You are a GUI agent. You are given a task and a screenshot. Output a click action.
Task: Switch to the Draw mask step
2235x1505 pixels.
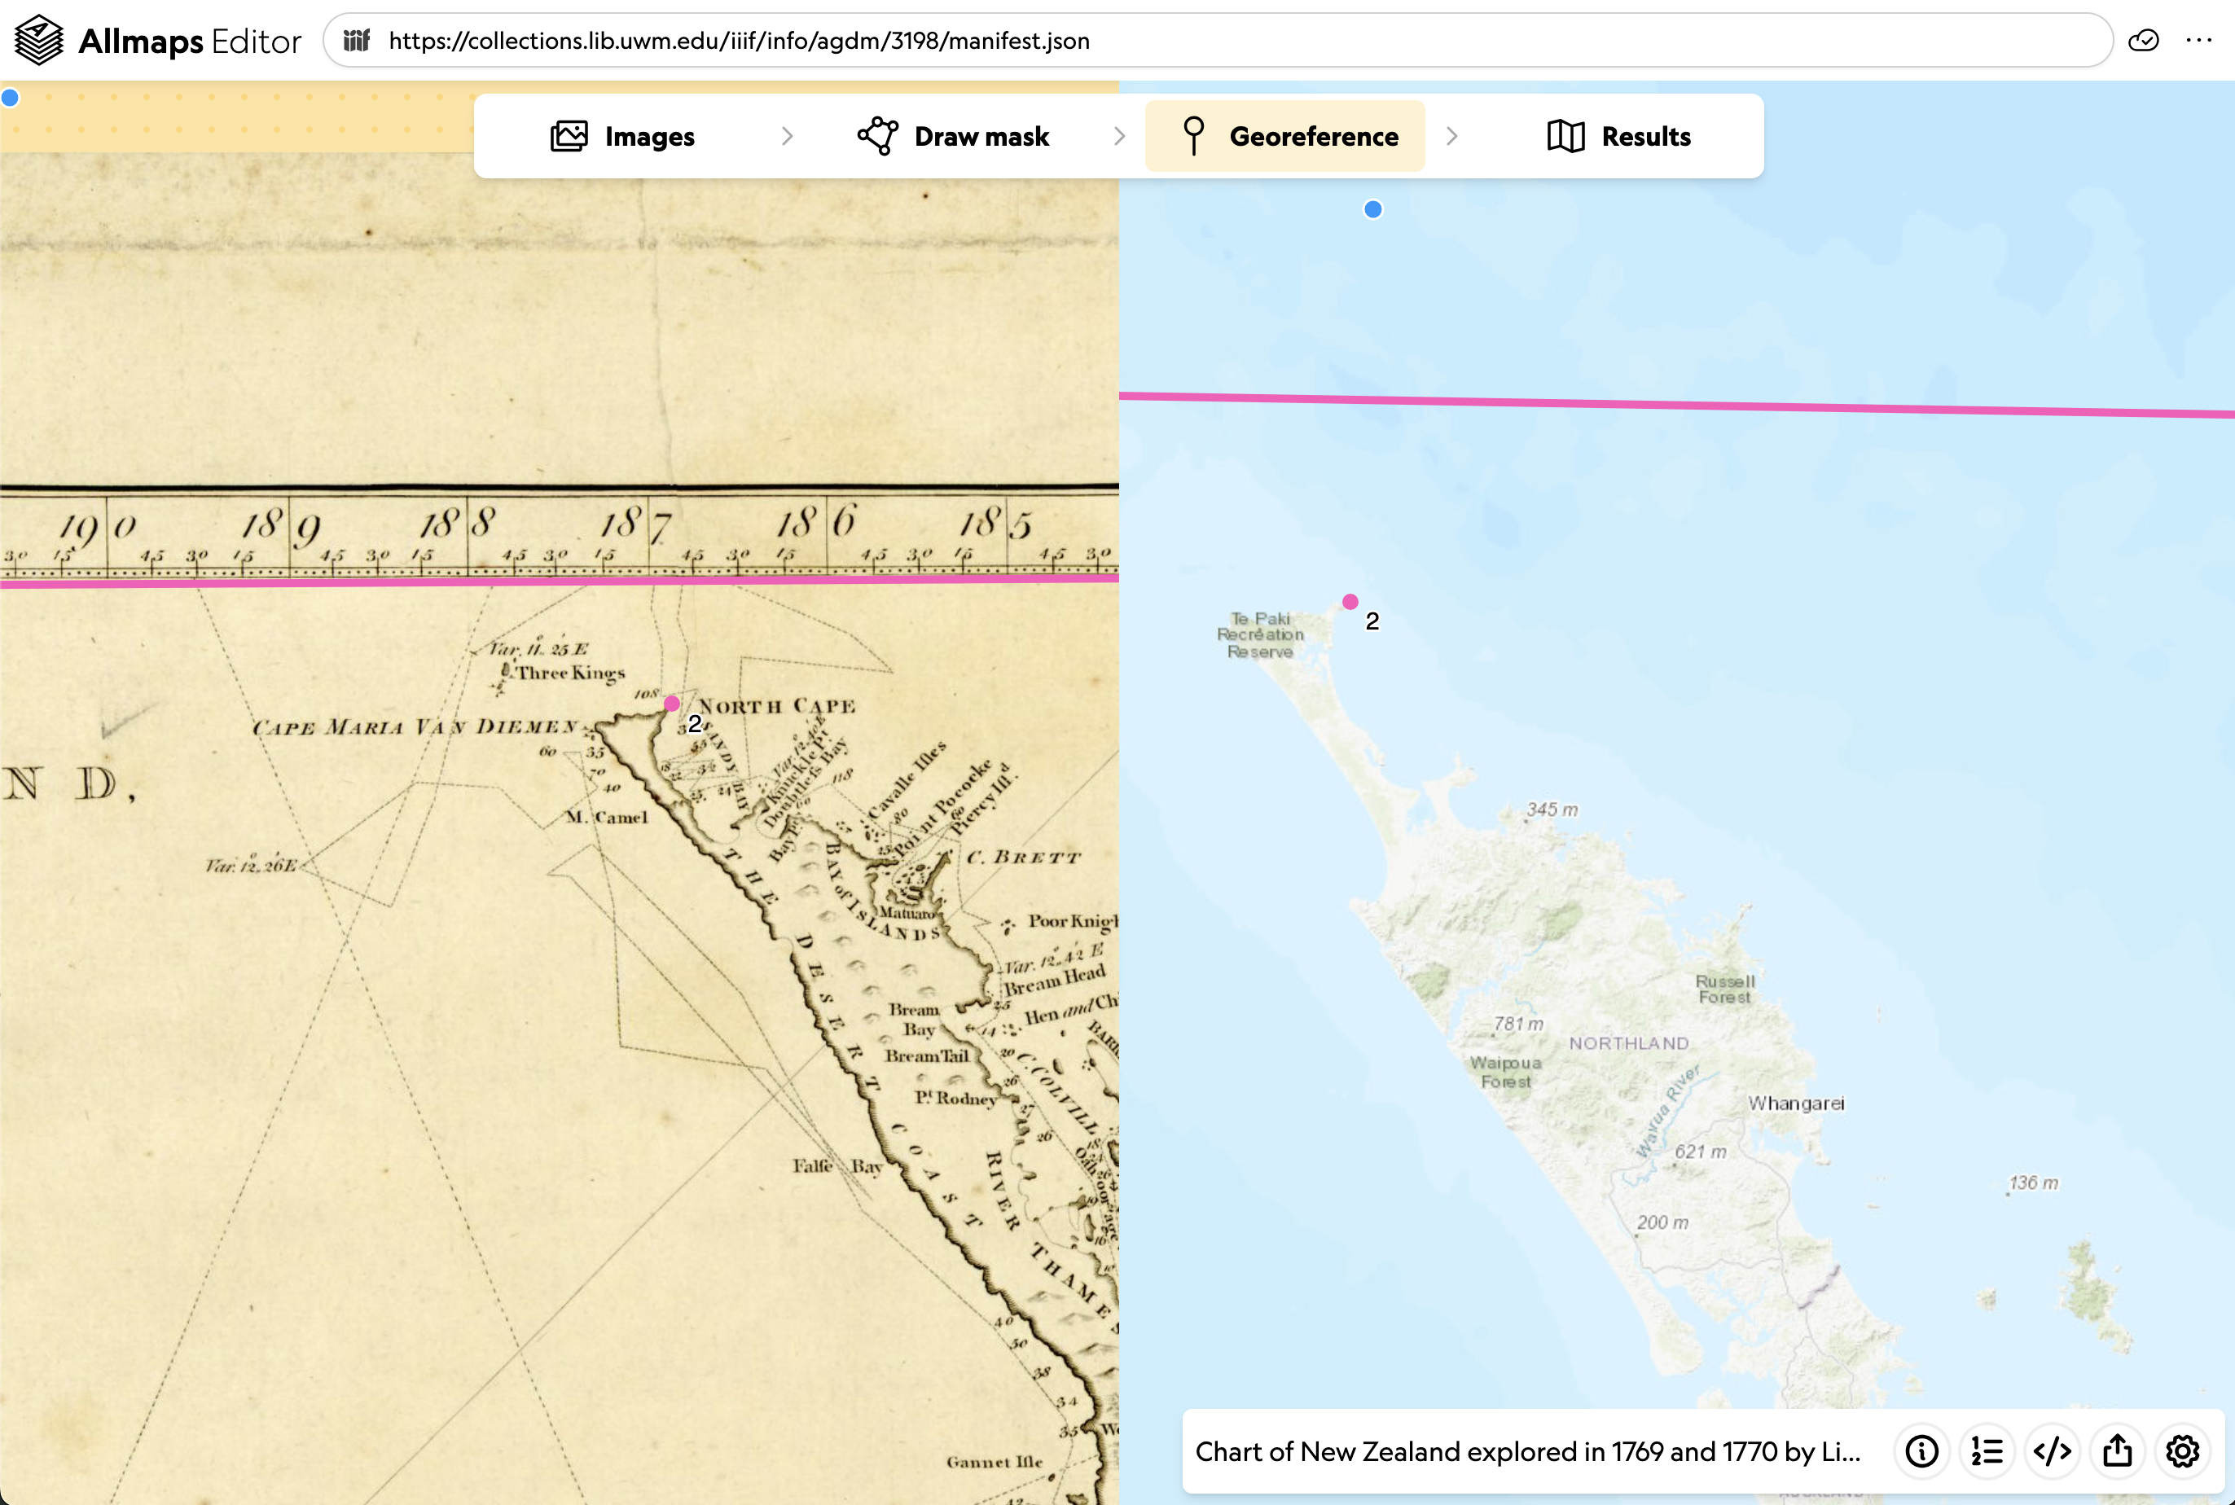[x=953, y=136]
